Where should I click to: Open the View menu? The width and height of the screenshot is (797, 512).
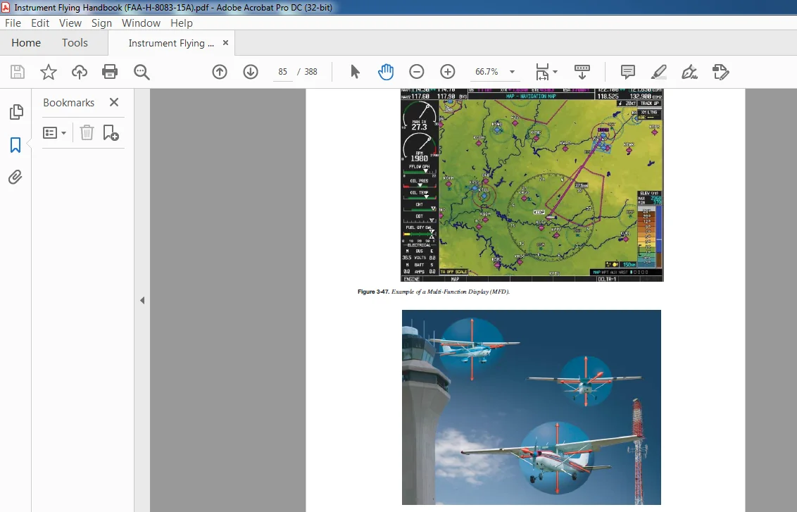(70, 23)
